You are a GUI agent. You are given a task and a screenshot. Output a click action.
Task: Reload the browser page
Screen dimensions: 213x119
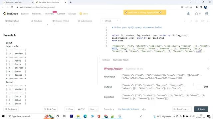pos(12,7)
